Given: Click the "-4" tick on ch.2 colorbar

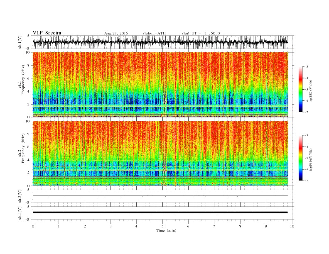Looking at the screenshot, I should pyautogui.click(x=307, y=147).
